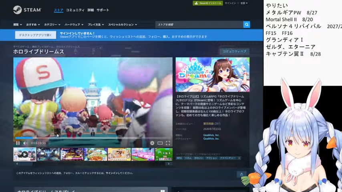342x192 pixels.
Task: Select the second dark stage thumbnail
Action: click(x=48, y=154)
